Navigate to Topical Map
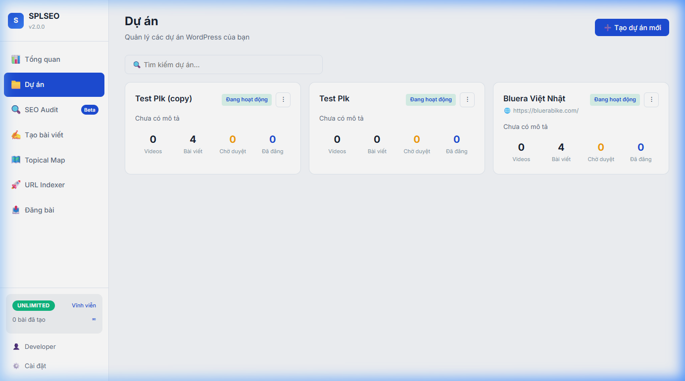Screen dimensions: 685x381 pos(54,160)
